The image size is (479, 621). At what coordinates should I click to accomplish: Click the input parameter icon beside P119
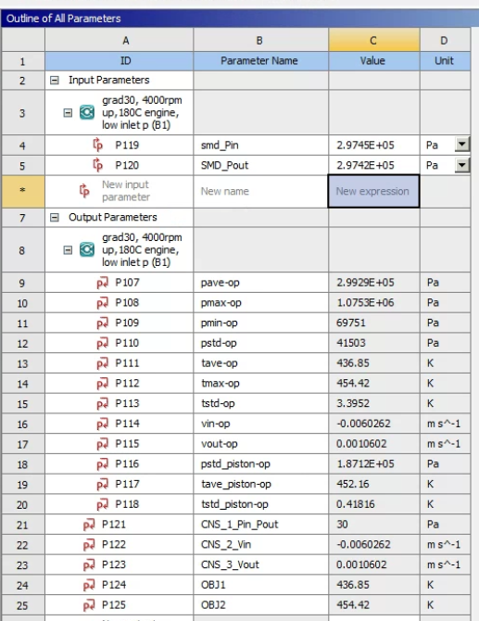[97, 145]
